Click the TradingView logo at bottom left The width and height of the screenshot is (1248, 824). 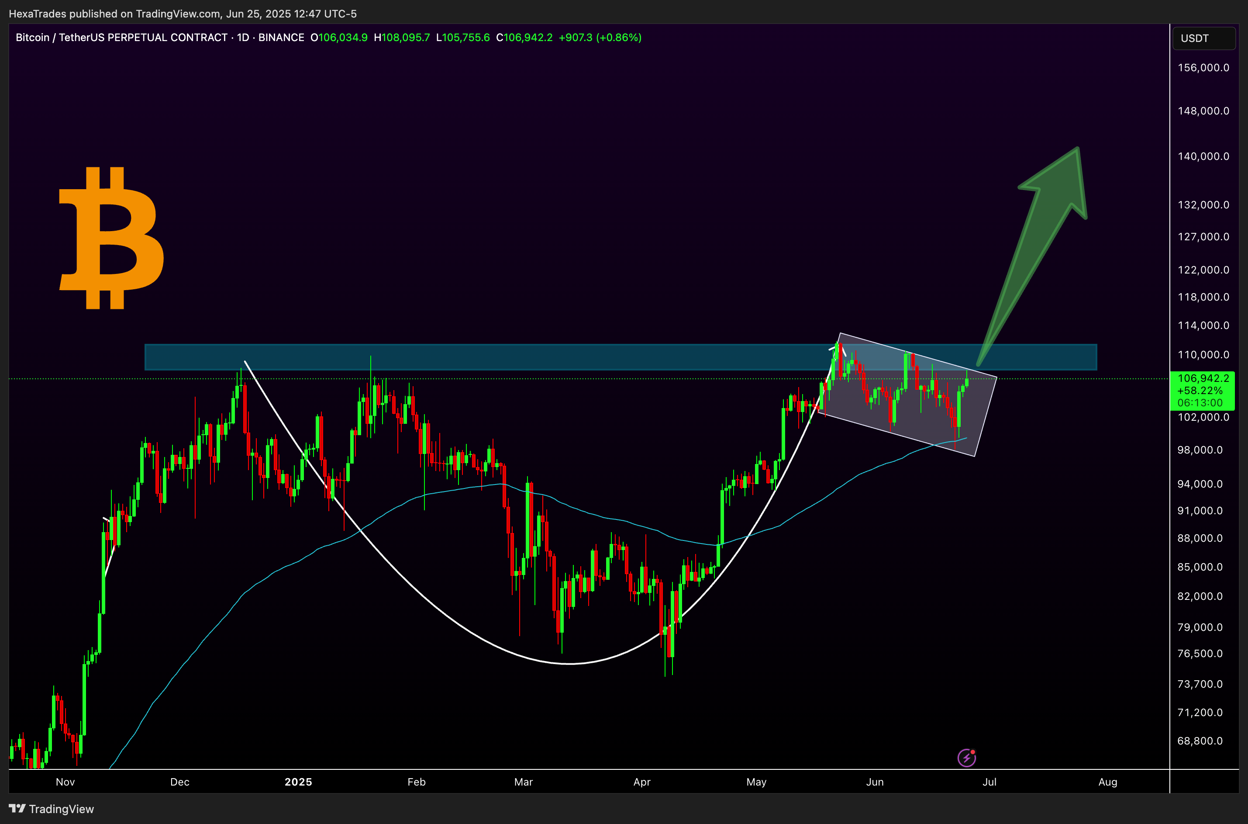(52, 809)
